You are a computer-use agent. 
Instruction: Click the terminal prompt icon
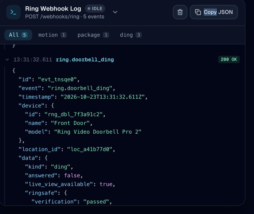coord(13,12)
